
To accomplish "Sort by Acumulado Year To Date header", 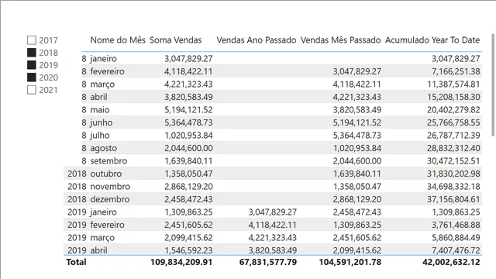I will [x=432, y=40].
